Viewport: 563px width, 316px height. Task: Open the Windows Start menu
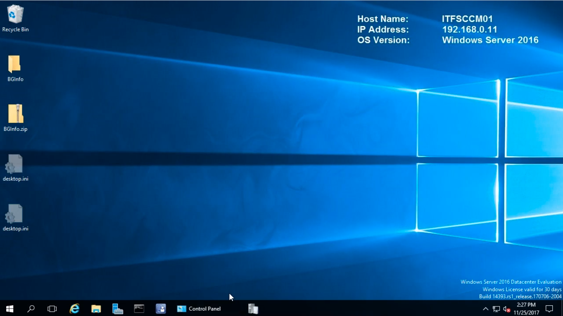[x=10, y=309]
